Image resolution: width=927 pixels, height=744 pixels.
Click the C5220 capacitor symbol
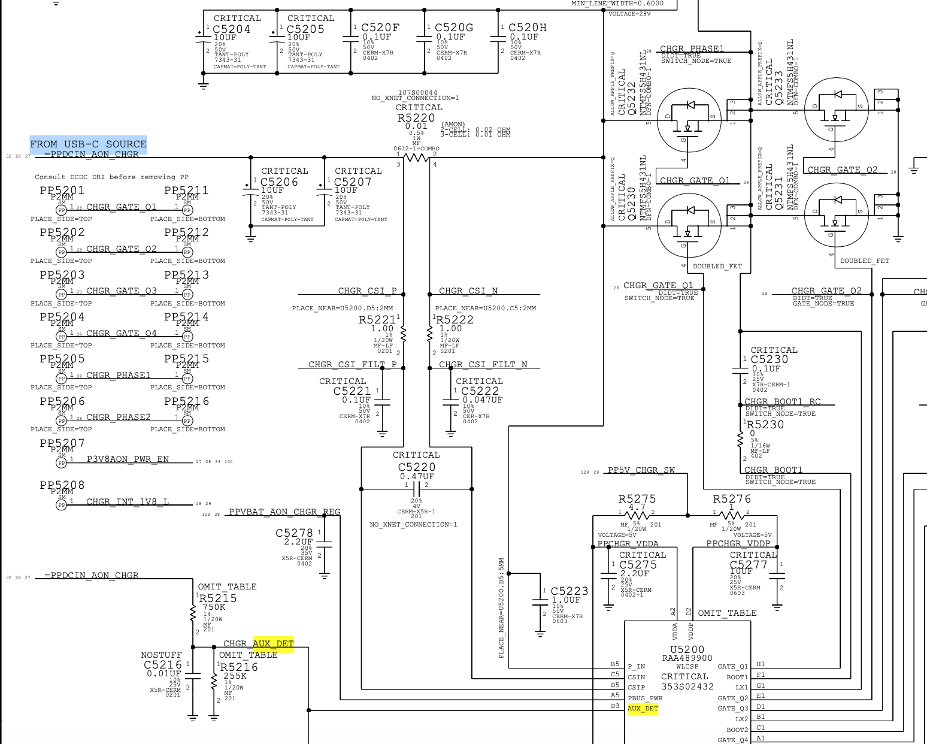[x=416, y=489]
